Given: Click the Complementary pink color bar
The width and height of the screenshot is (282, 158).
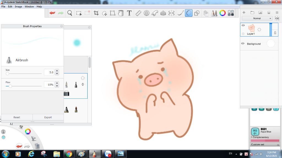Looking at the screenshot, I should click(x=265, y=141).
